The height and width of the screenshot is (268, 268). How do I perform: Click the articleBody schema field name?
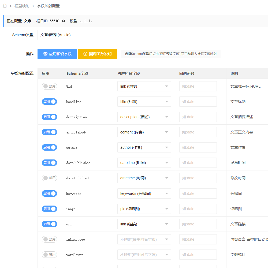tap(77, 132)
